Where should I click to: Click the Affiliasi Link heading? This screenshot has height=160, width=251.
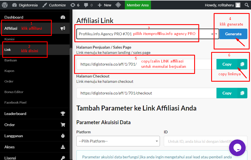point(95,21)
